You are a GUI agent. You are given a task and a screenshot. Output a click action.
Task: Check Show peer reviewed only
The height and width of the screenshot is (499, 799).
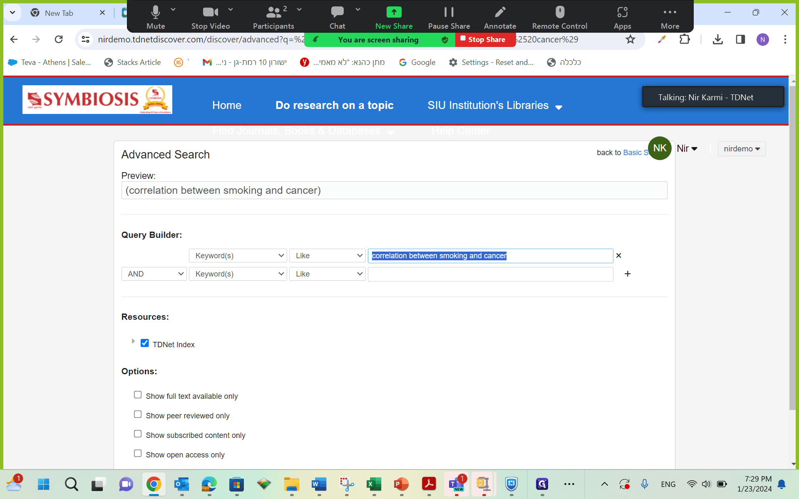pos(138,415)
